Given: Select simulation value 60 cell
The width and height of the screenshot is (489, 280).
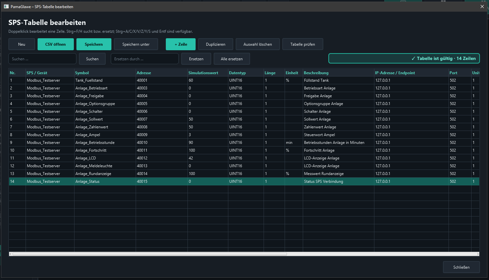Looking at the screenshot, I should click(208, 80).
